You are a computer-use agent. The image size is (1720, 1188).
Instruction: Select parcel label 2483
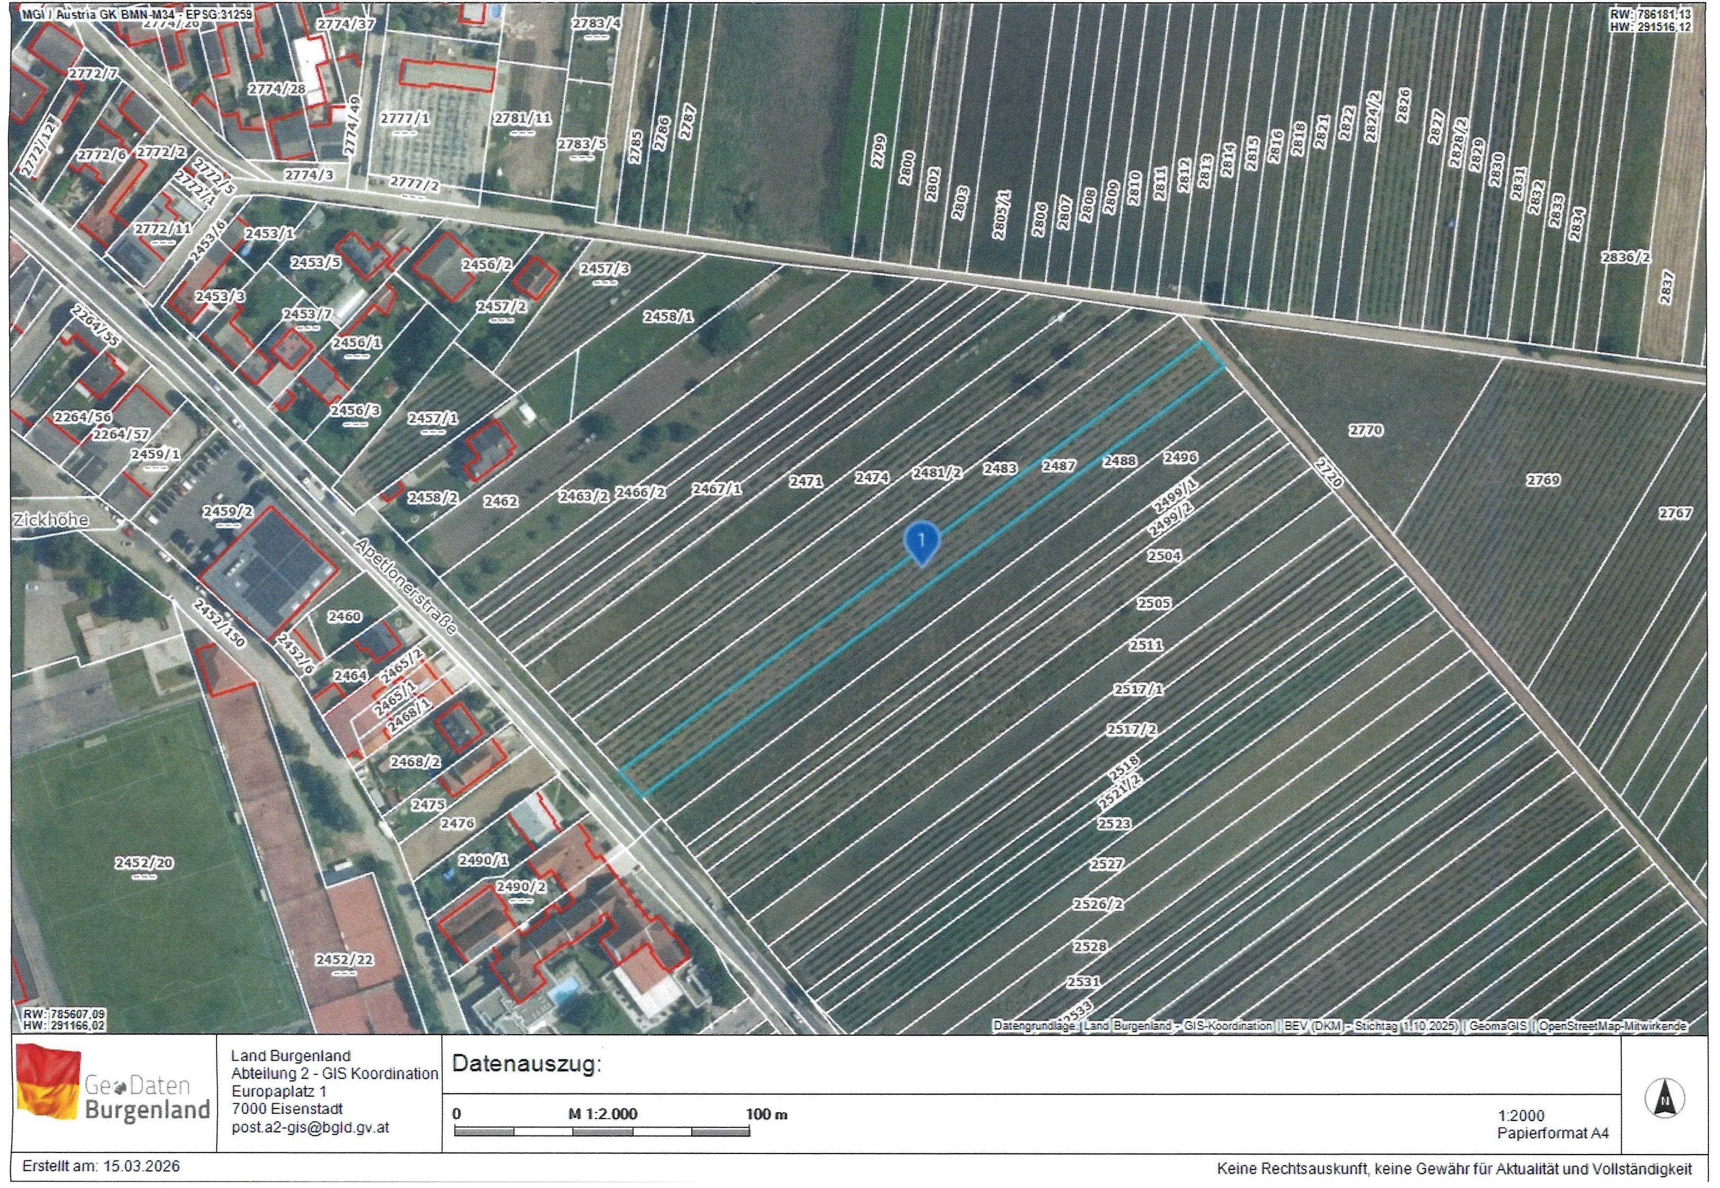click(x=999, y=468)
